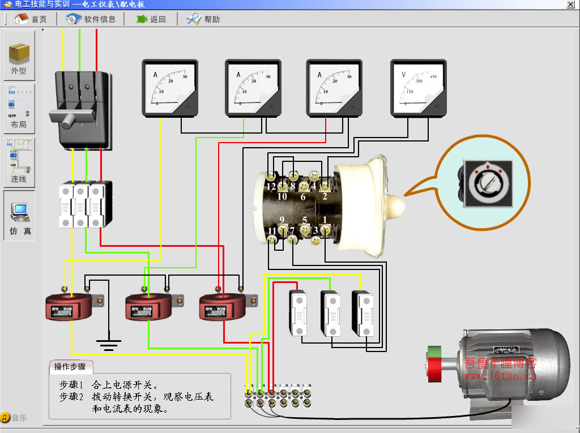Click the voltmeter gauge
The height and width of the screenshot is (433, 580).
click(418, 88)
